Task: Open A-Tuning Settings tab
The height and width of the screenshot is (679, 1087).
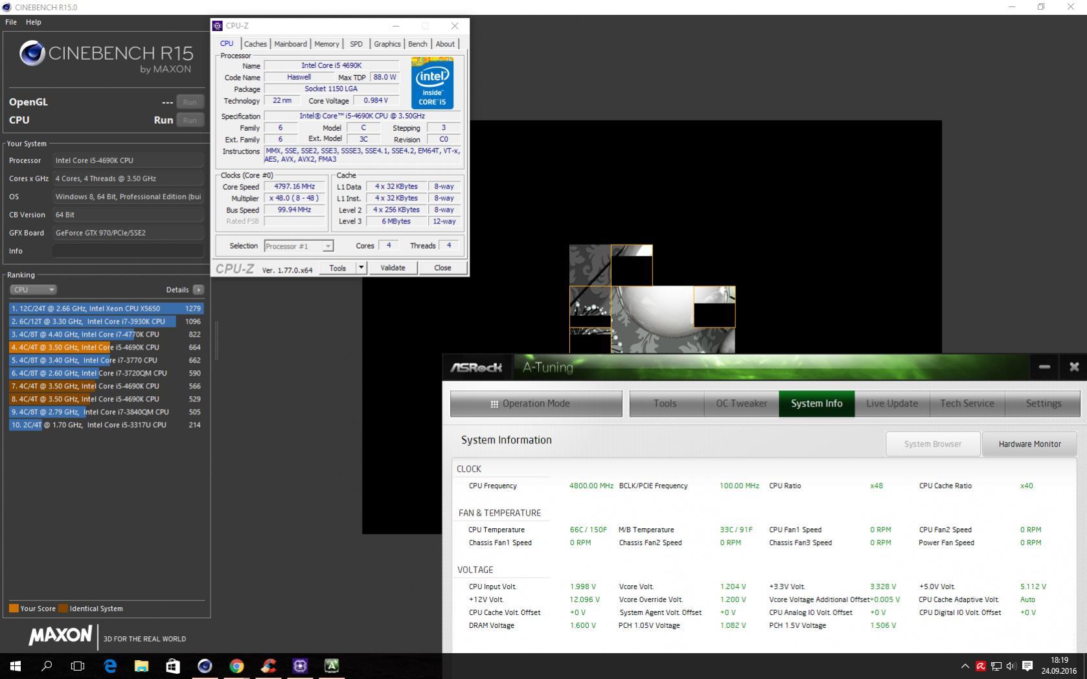Action: point(1043,403)
